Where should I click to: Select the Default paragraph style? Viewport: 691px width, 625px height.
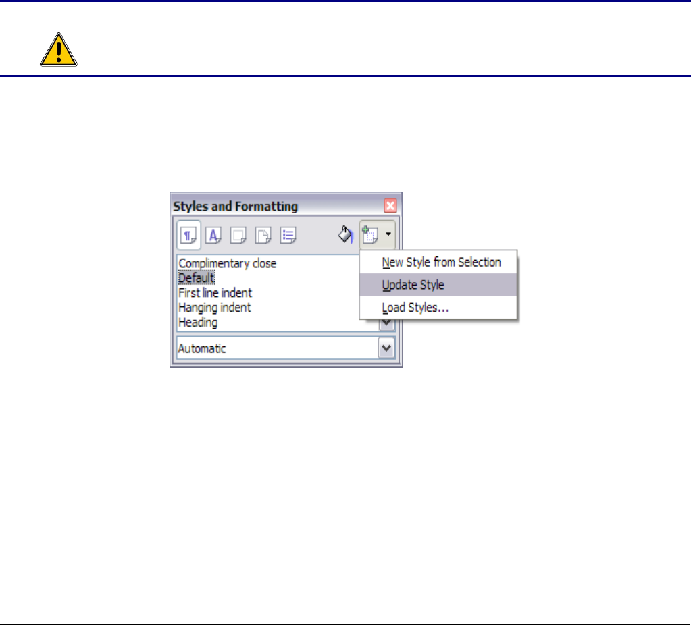click(197, 278)
